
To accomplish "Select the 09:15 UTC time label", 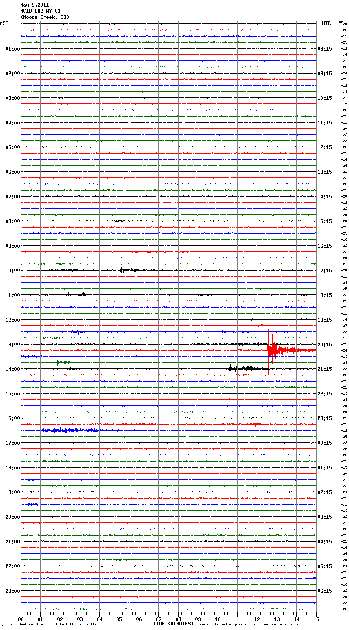I will coord(325,73).
